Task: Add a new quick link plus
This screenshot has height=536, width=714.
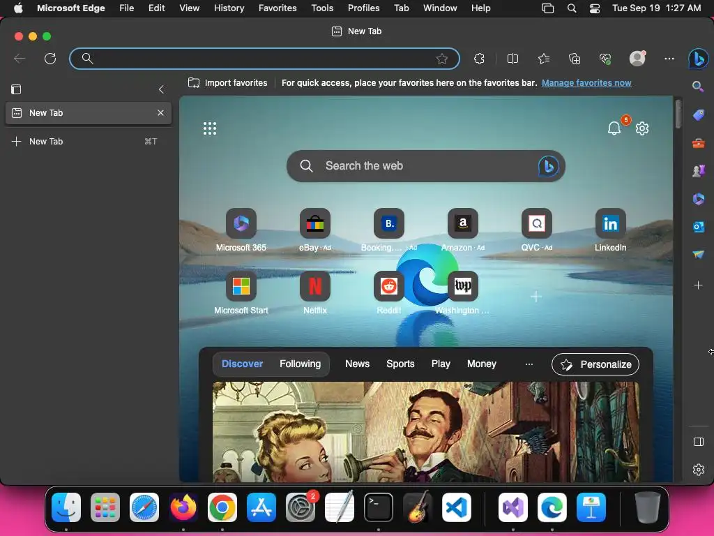Action: coord(536,297)
